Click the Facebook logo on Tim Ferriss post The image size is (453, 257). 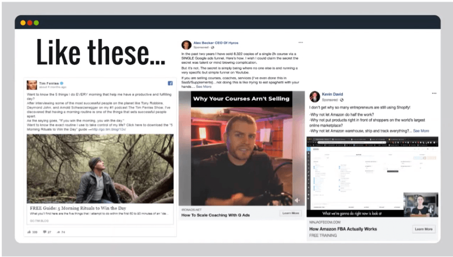pos(170,84)
